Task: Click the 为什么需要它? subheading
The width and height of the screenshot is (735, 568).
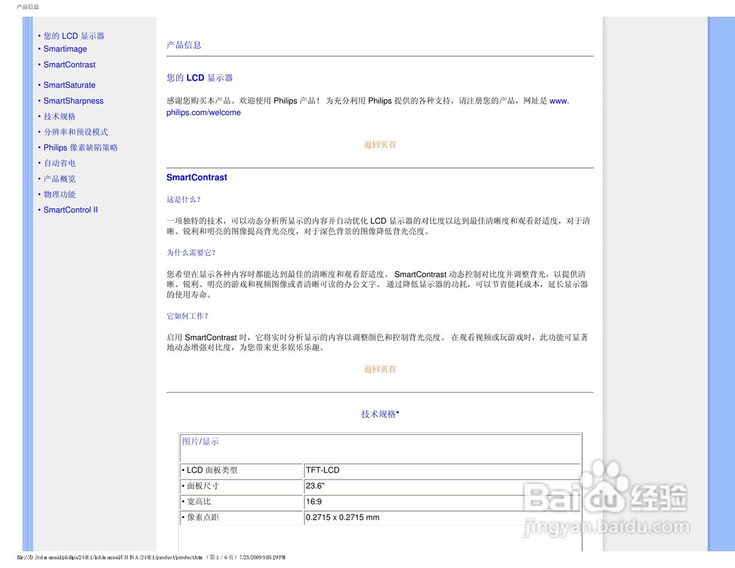Action: 191,253
